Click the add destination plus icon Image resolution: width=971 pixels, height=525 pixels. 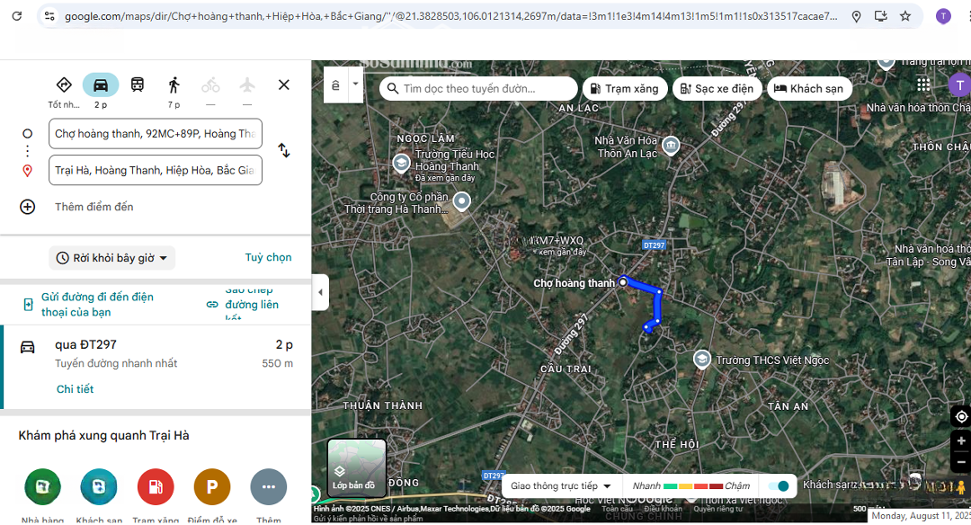28,207
